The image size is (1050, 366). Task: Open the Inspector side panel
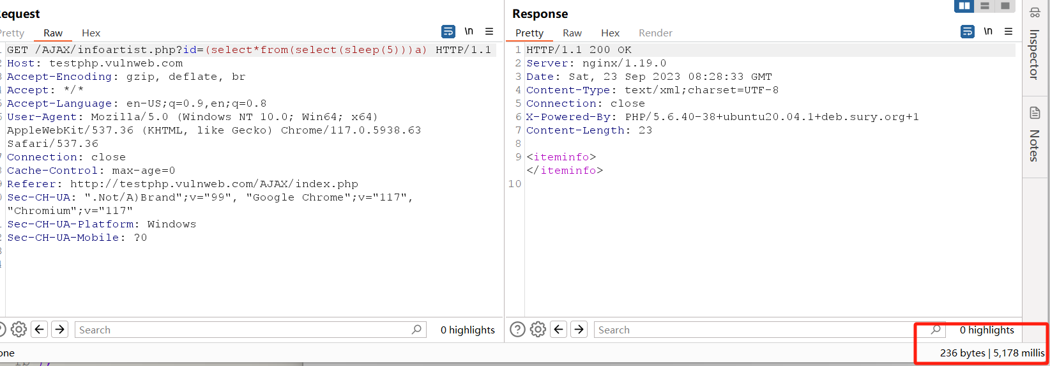tap(1035, 45)
